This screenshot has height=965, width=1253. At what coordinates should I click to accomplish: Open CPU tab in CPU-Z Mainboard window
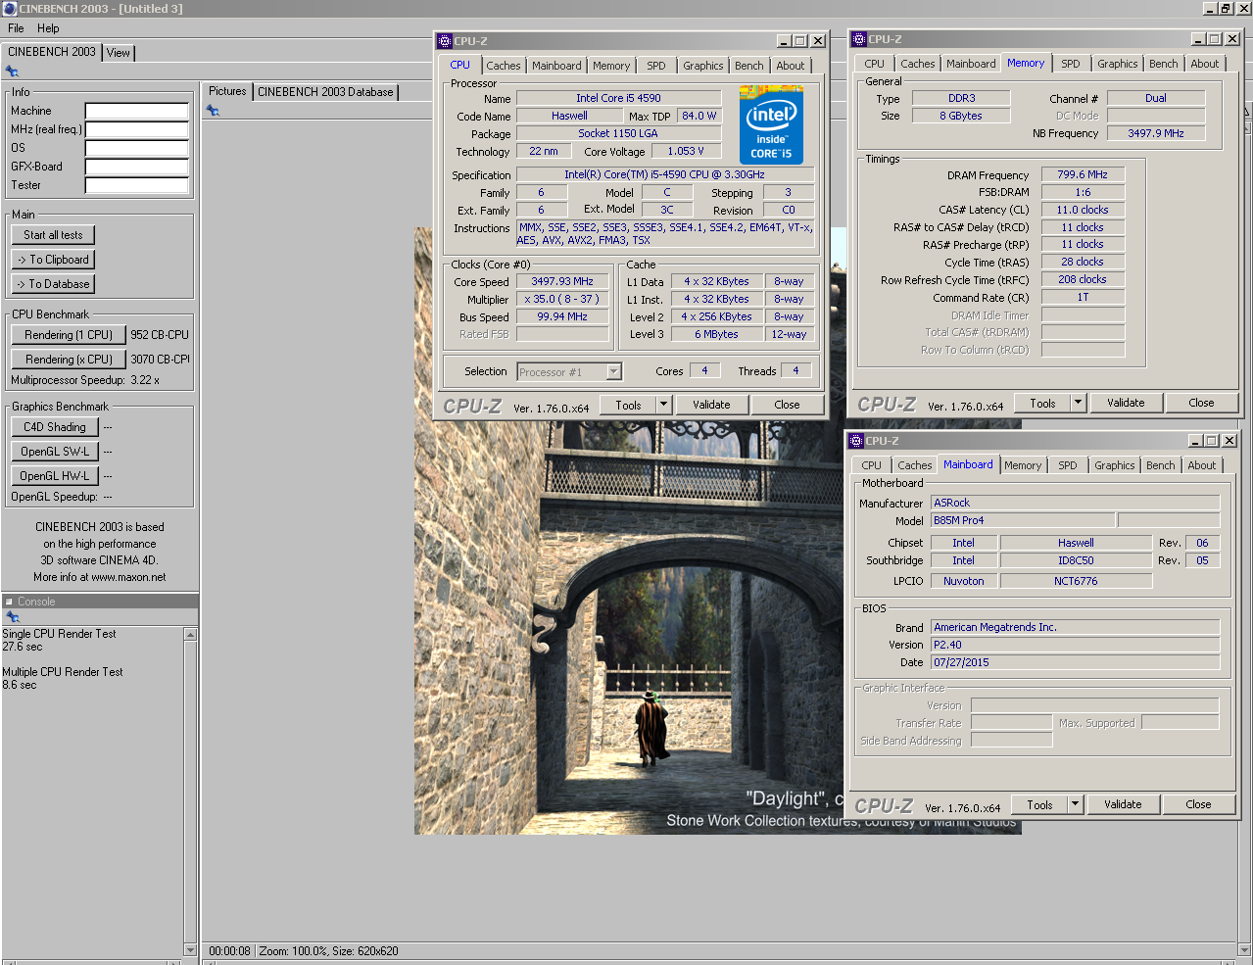pos(872,465)
